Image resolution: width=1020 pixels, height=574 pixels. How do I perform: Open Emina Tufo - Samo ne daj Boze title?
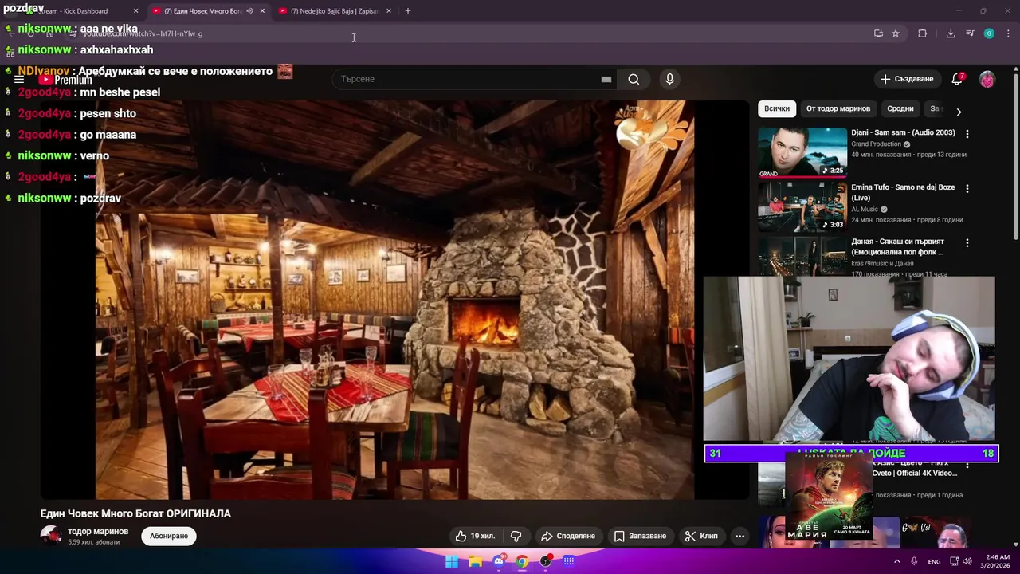(x=903, y=192)
